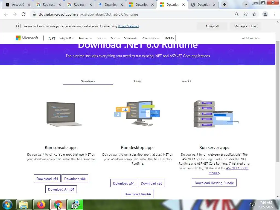280x210 pixels.
Task: Close the ArceusX tab
Action: pos(29,5)
